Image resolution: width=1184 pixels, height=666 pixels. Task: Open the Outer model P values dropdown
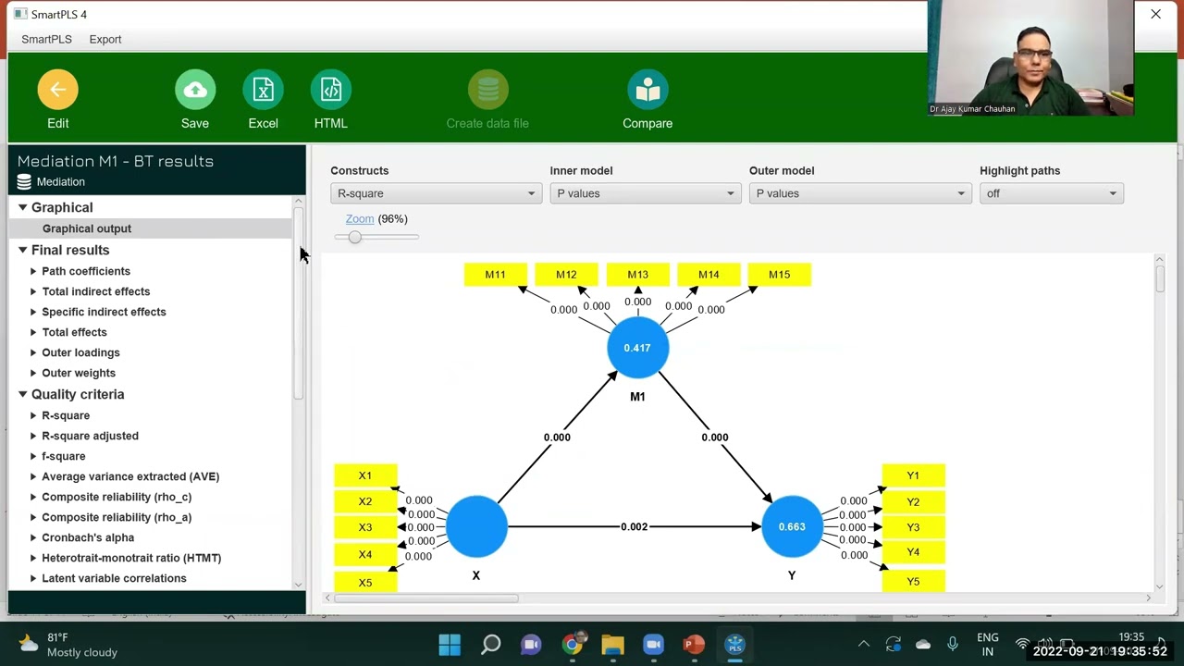tap(860, 193)
